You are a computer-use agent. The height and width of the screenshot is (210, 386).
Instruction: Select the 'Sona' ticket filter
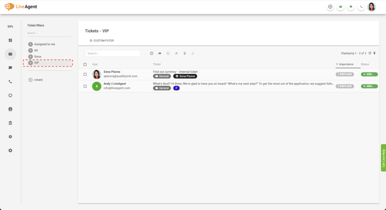point(37,56)
